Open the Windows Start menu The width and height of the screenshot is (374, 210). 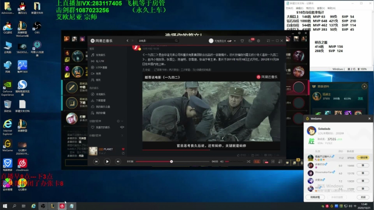(5, 206)
